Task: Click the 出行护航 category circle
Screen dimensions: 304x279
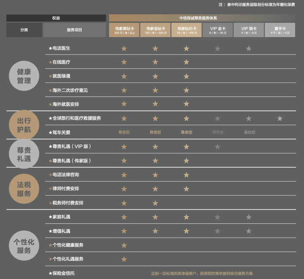Action: 24,125
